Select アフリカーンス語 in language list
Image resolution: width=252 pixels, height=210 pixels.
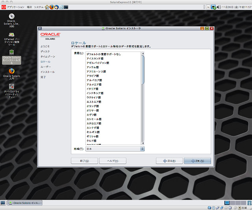click(x=113, y=72)
